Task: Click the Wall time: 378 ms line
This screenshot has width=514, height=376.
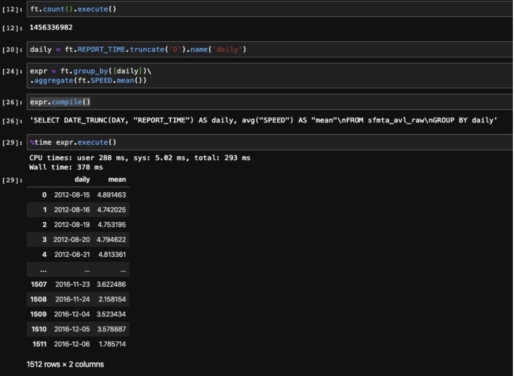Action: coord(66,167)
